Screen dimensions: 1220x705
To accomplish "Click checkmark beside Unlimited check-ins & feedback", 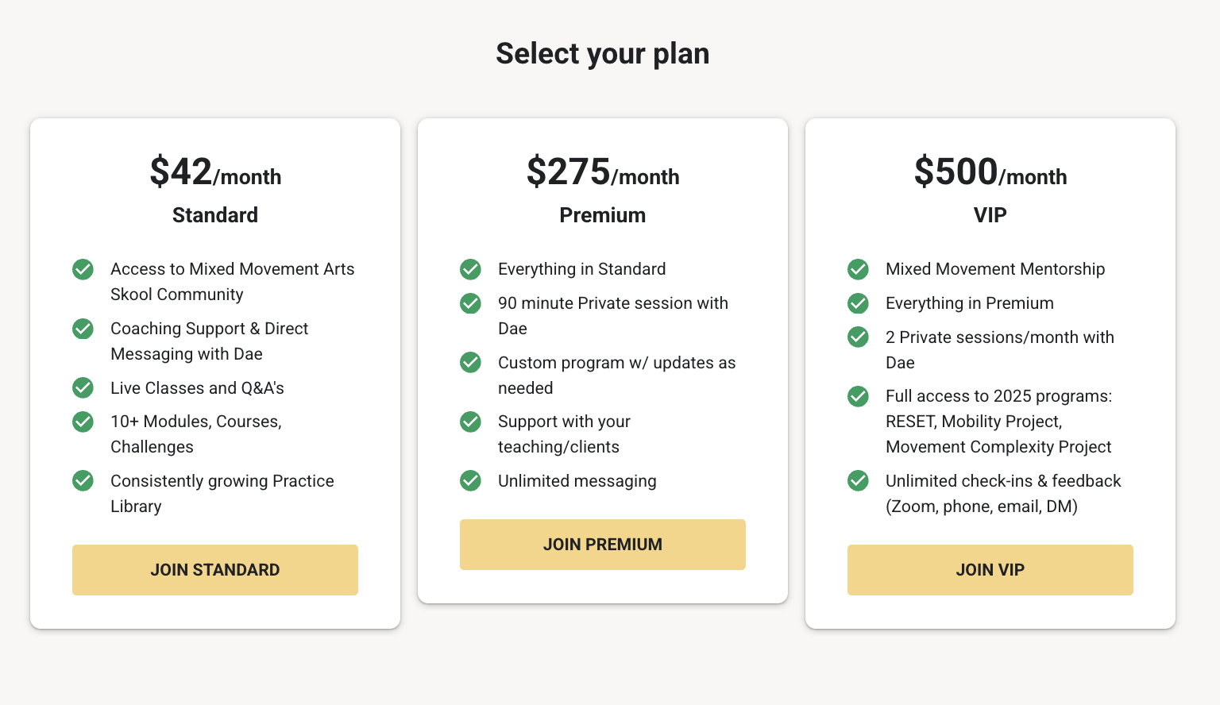I will point(859,480).
